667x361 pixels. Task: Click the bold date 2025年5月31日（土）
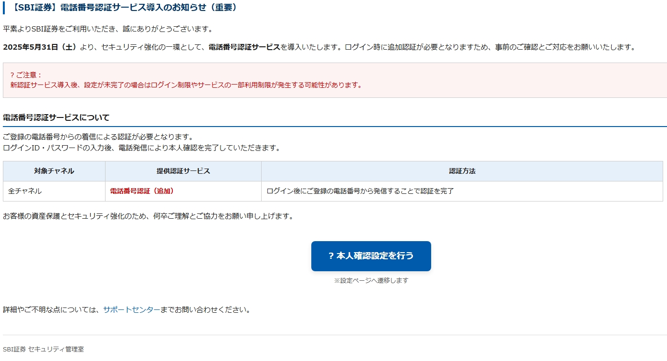coord(40,47)
